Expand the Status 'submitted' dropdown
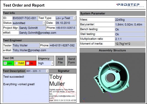This screenshot has width=147, height=104. [44, 23]
